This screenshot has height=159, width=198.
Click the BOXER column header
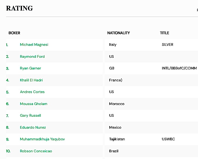point(14,33)
